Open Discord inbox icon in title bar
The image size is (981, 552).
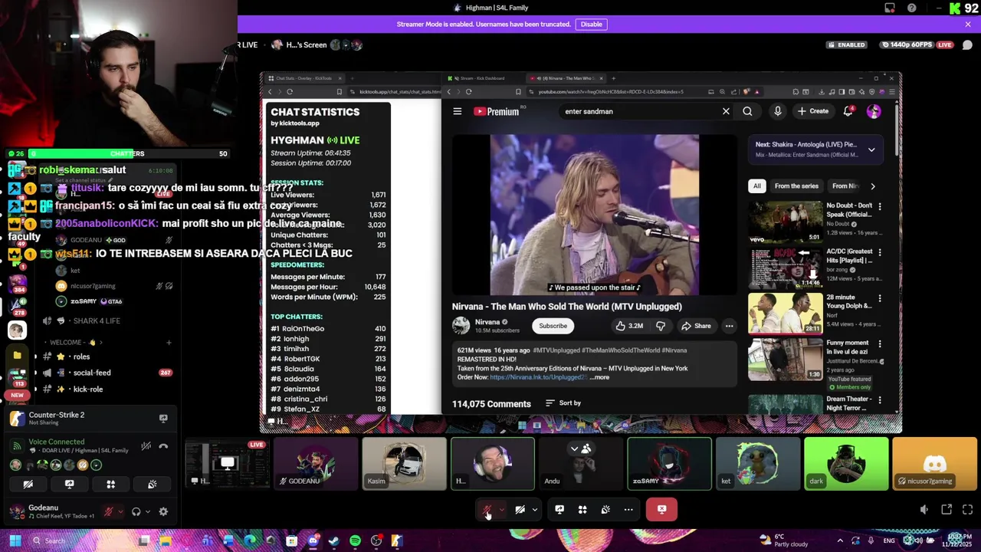tap(890, 8)
